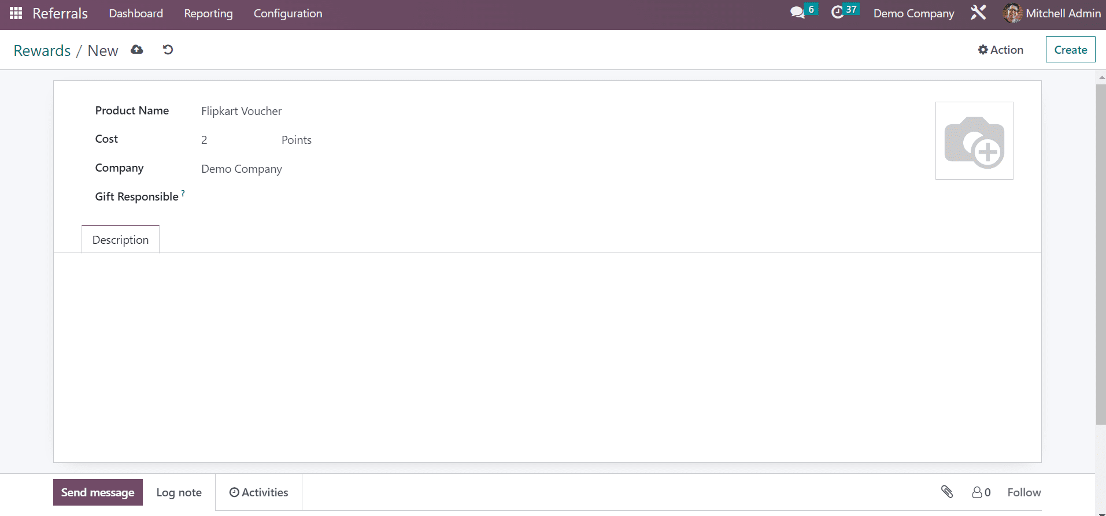Screen dimensions: 1106x516
Task: Open the developer tools wrench icon
Action: click(978, 12)
